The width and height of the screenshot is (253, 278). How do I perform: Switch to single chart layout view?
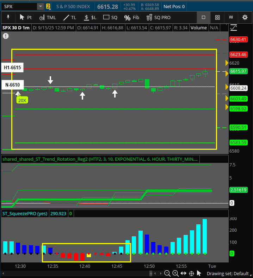[203, 17]
